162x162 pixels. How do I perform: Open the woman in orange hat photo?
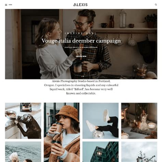tap(62, 132)
